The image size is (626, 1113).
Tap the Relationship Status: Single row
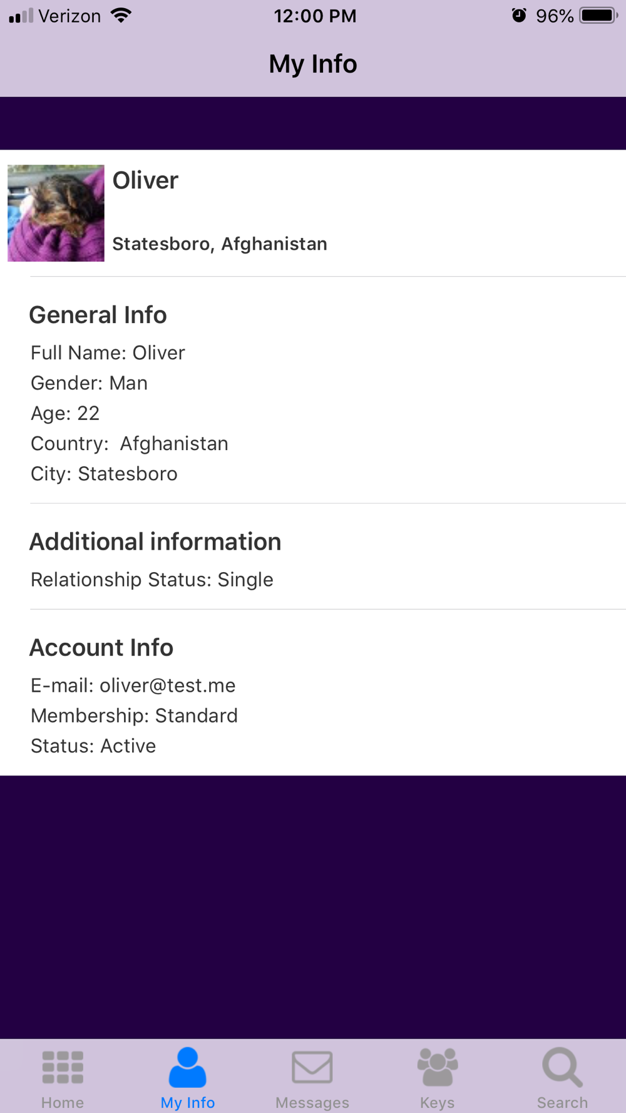[152, 580]
